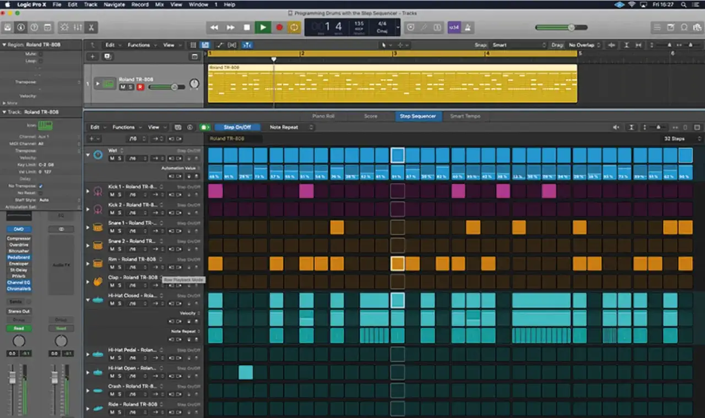Click the Stop transport button
This screenshot has height=418, width=705.
tap(247, 27)
